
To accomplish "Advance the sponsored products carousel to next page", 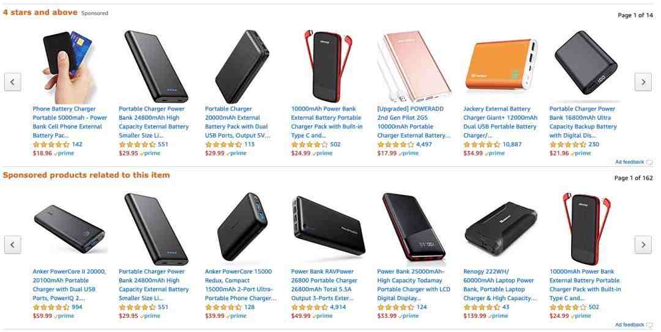I will (x=643, y=245).
